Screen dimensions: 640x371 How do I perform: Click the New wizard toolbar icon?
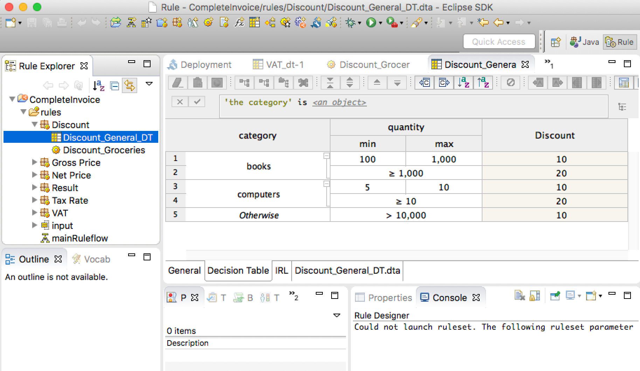(x=10, y=23)
